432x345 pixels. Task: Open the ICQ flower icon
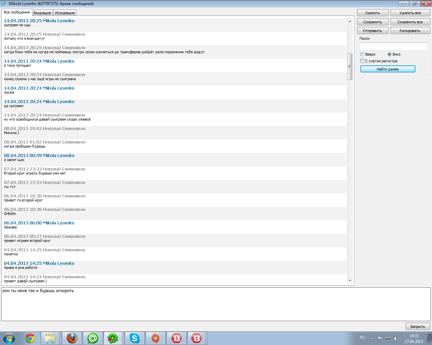pos(113,338)
